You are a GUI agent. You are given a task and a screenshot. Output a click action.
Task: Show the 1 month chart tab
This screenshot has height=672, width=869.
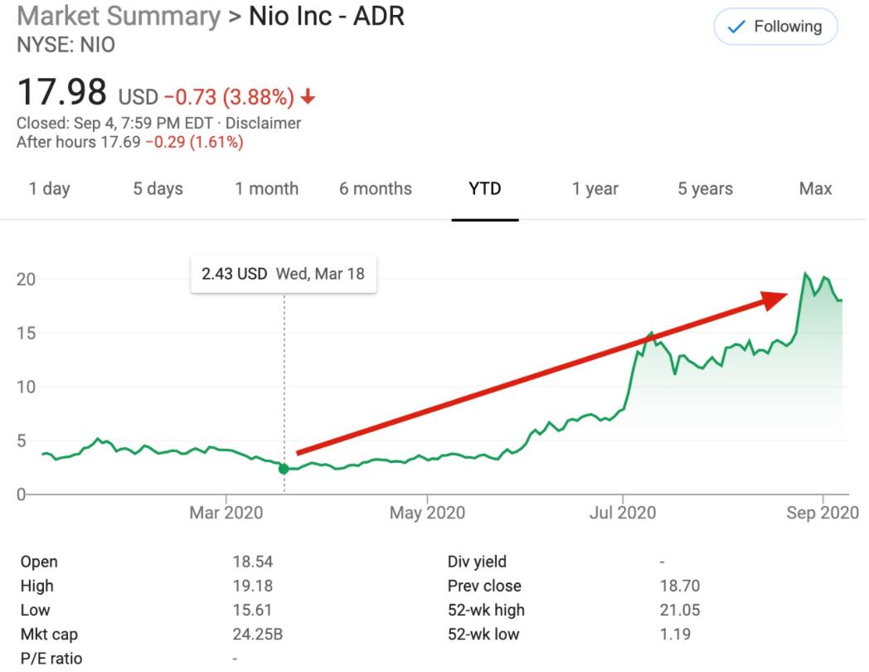pyautogui.click(x=266, y=188)
